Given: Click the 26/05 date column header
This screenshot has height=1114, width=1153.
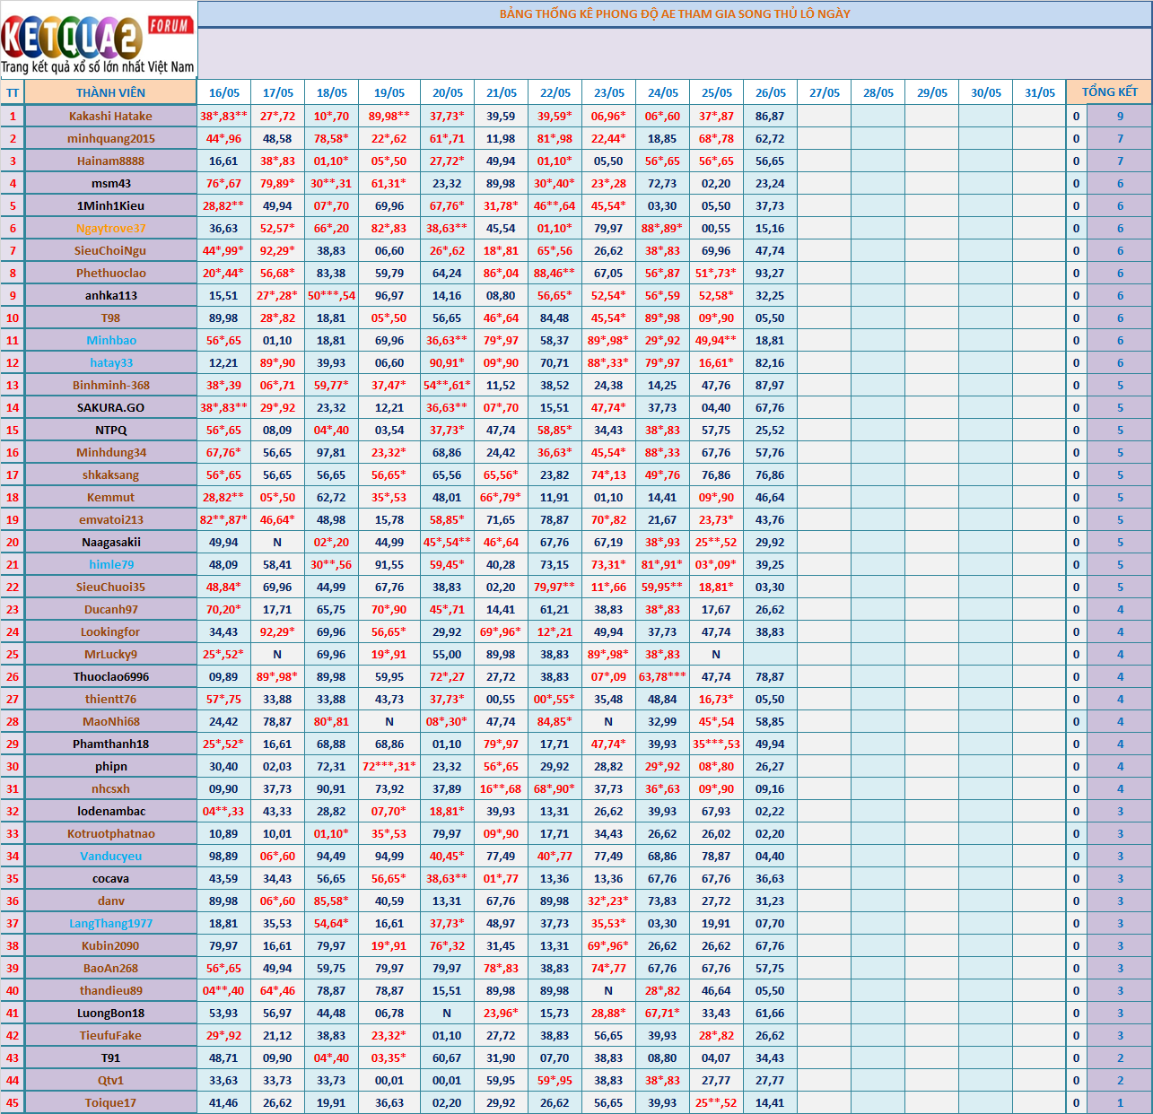Looking at the screenshot, I should [x=770, y=92].
